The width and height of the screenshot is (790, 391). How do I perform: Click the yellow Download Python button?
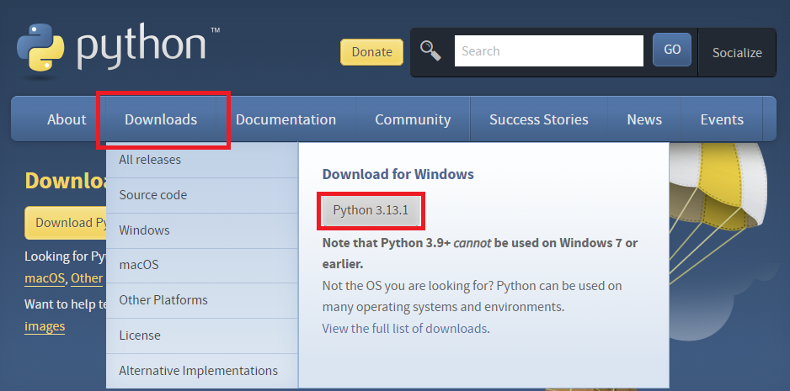[66, 223]
